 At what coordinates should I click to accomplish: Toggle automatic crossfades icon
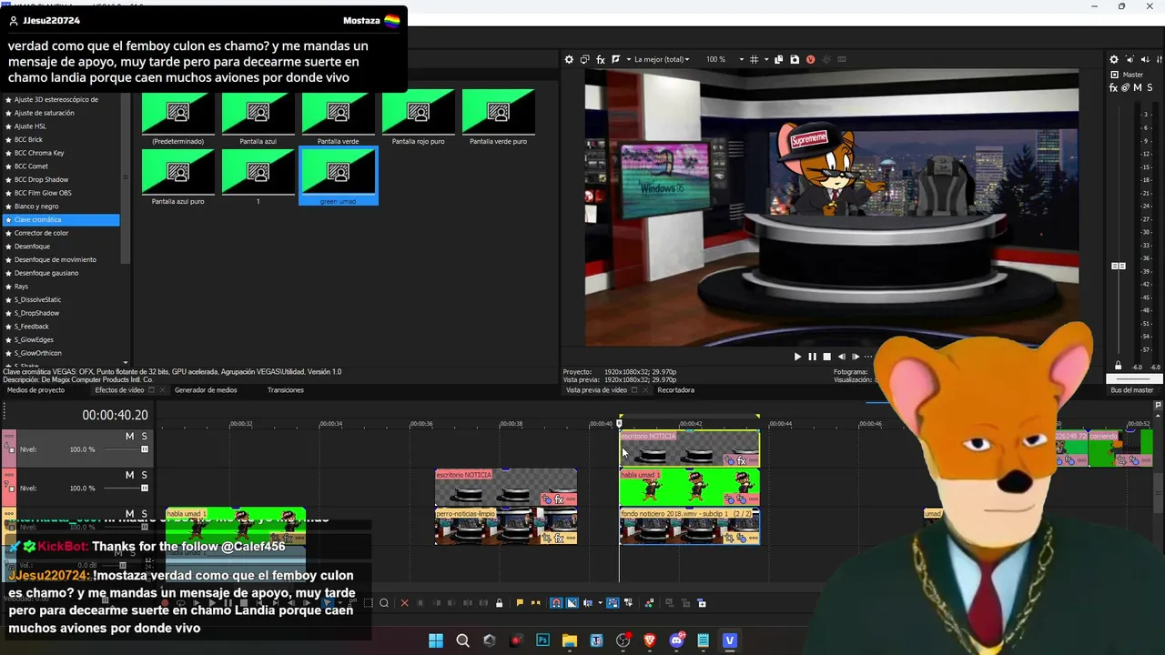coord(572,603)
